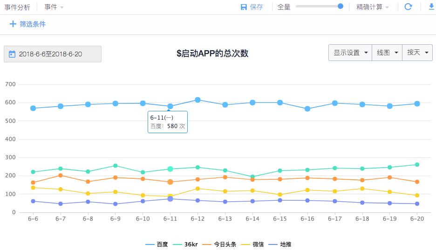Image resolution: width=436 pixels, height=251 pixels.
Task: Click the 百度 data point on 6-12
Action: coord(198,100)
